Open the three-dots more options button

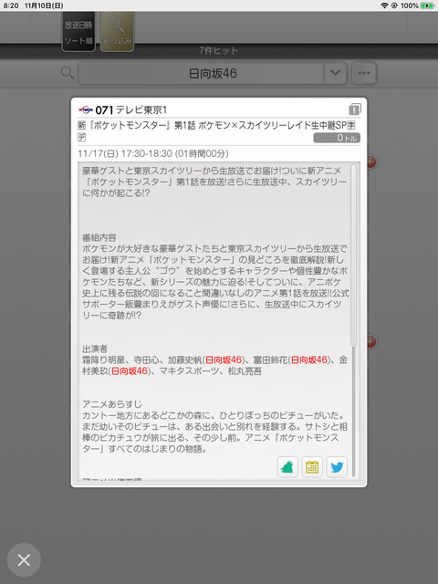[364, 73]
